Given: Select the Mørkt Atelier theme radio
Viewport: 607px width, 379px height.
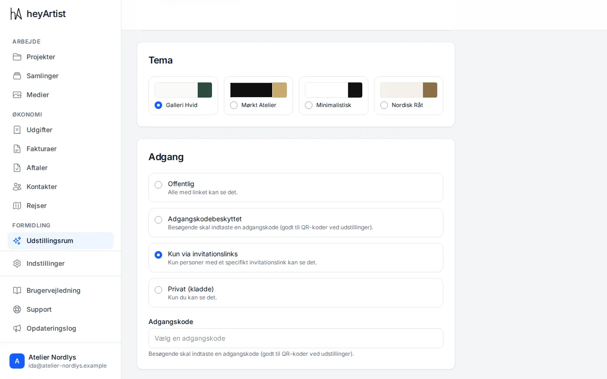Looking at the screenshot, I should 234,105.
